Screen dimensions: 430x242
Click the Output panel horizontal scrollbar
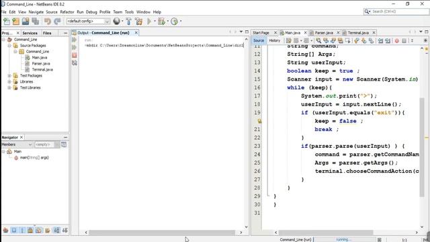(162, 233)
